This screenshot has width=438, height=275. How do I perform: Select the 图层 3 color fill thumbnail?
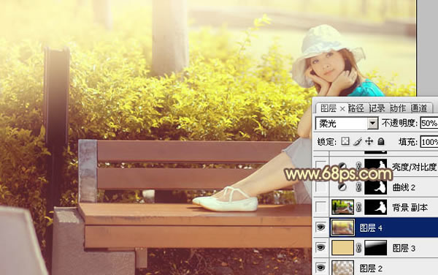[x=342, y=248]
